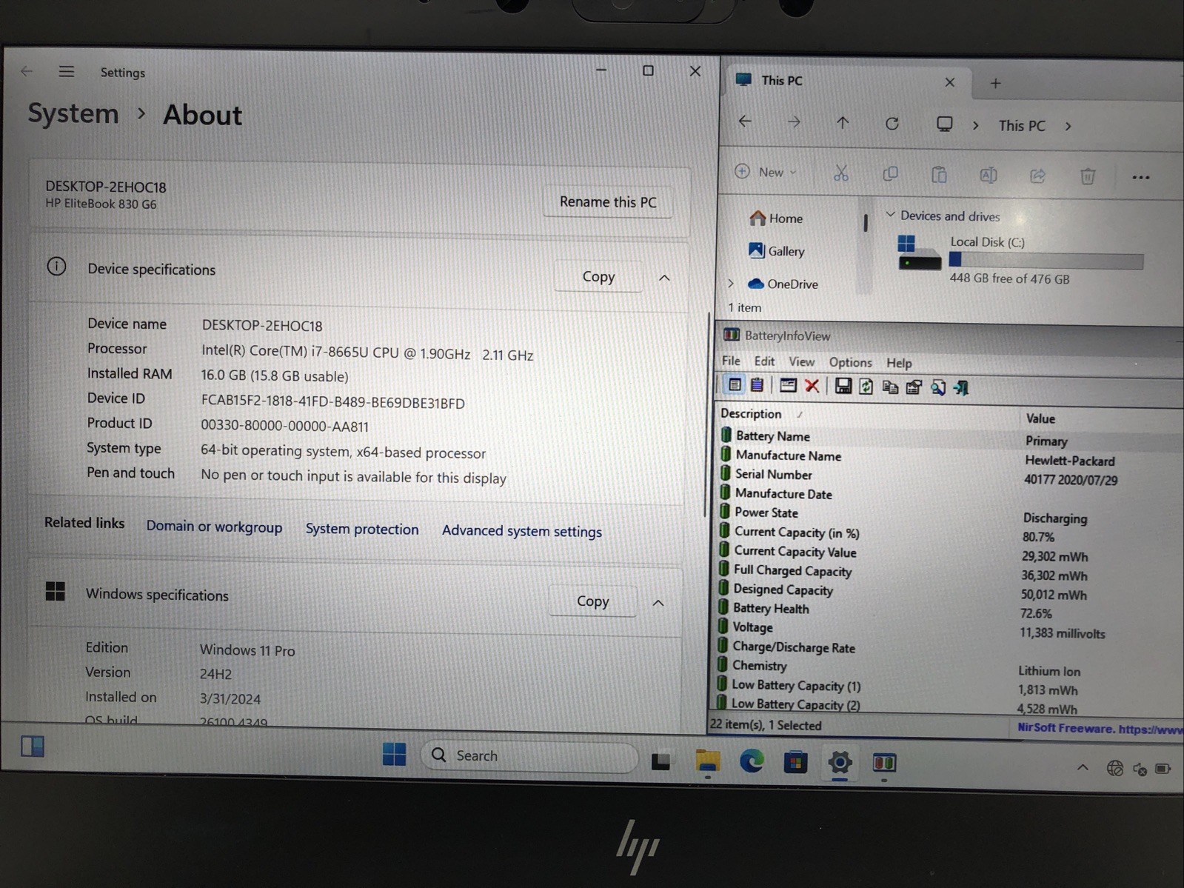Click the Share icon in File Explorer toolbar
This screenshot has height=888, width=1184.
tap(1037, 176)
